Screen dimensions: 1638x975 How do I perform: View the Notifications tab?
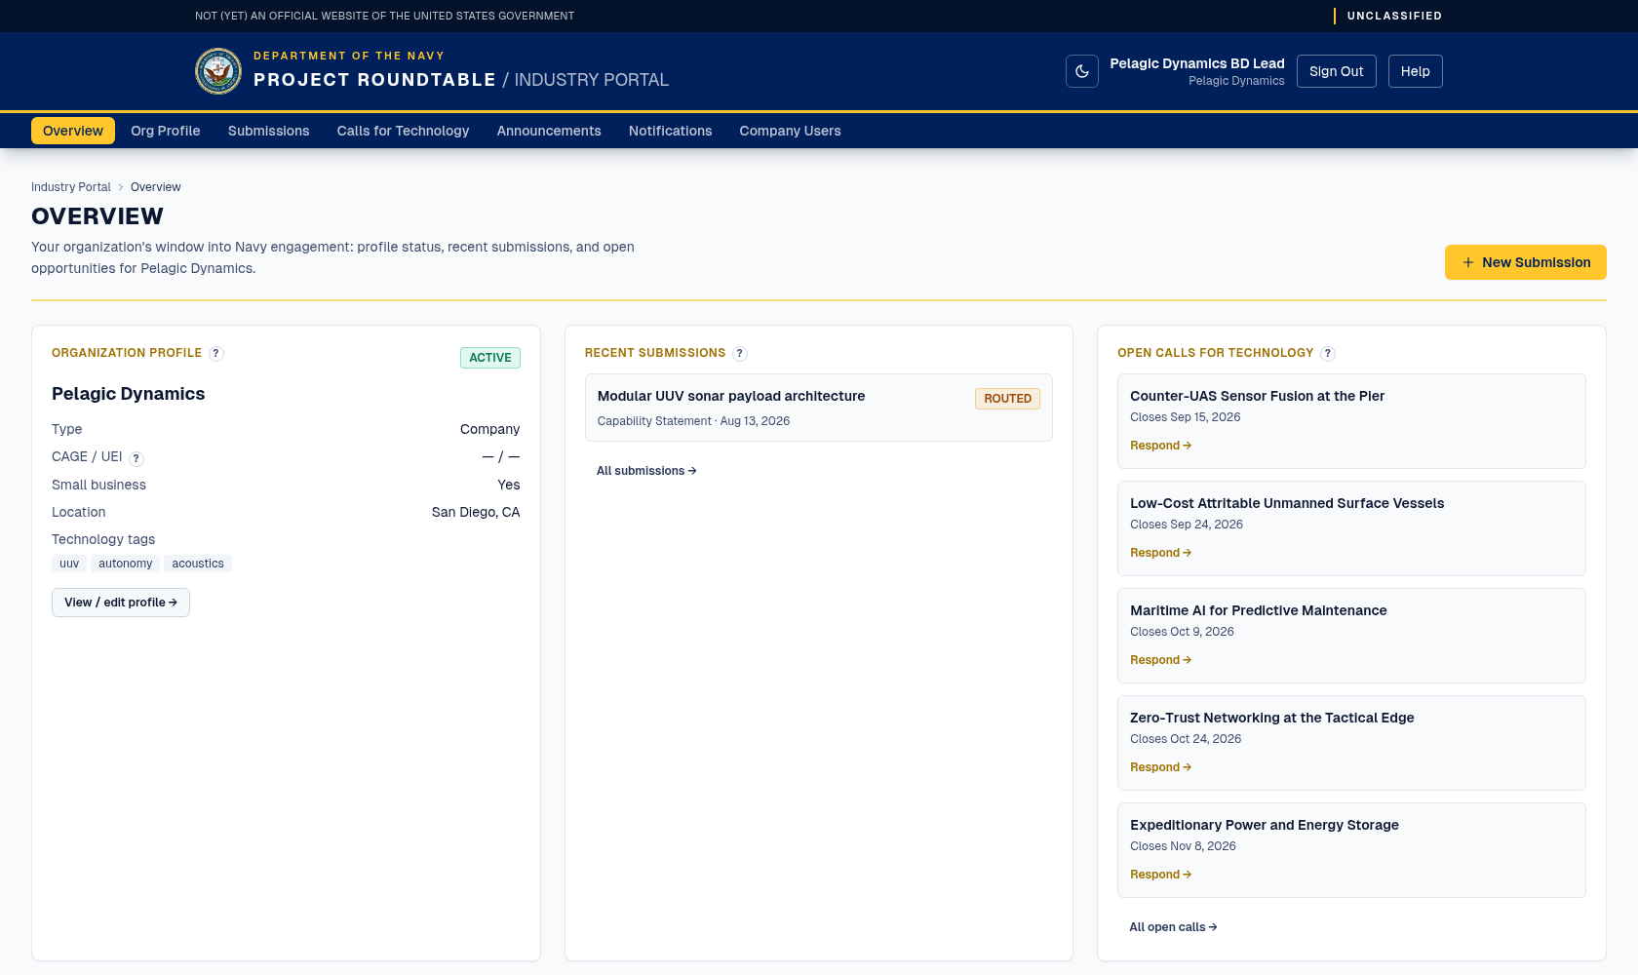(671, 131)
